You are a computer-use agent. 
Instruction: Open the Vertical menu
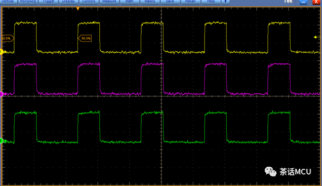tap(8, 2)
